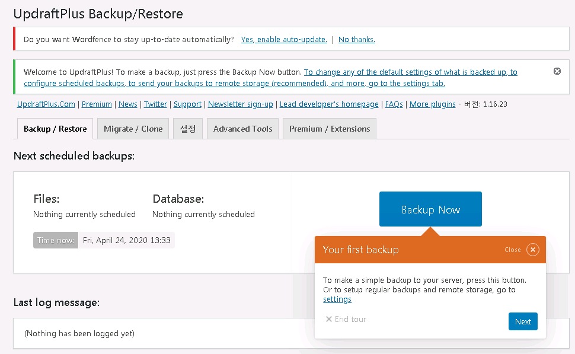Open Lead developer's homepage link
This screenshot has height=354, width=575.
(x=329, y=104)
